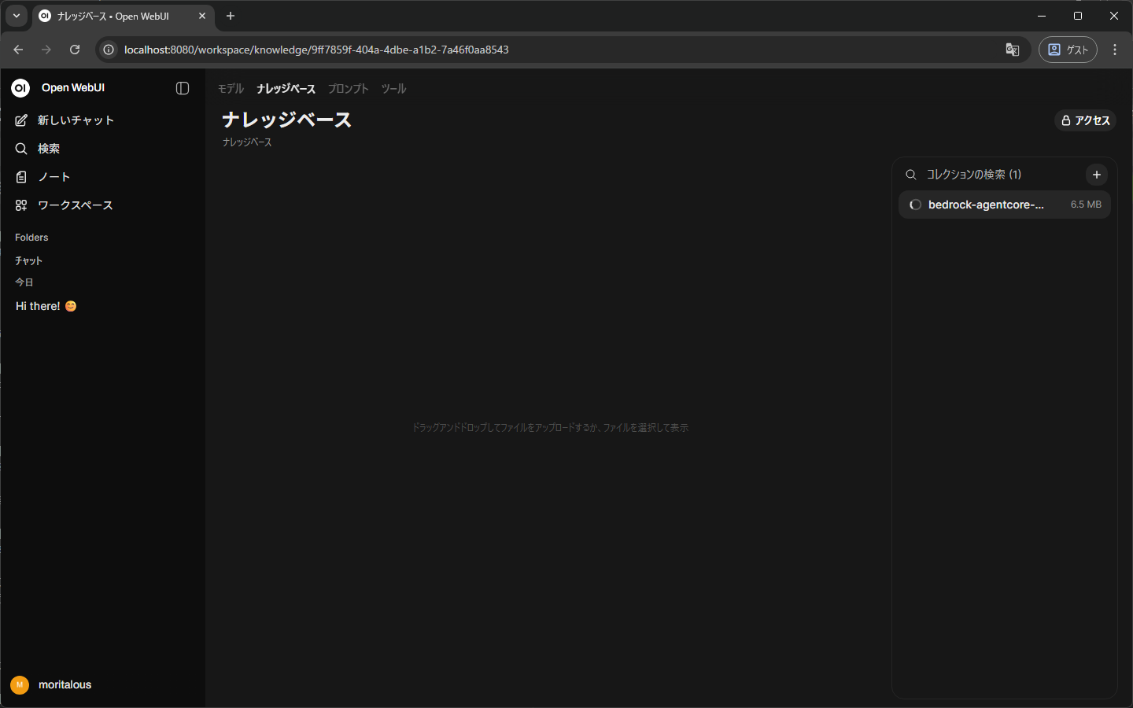
Task: Click the アクセス button
Action: click(x=1085, y=120)
